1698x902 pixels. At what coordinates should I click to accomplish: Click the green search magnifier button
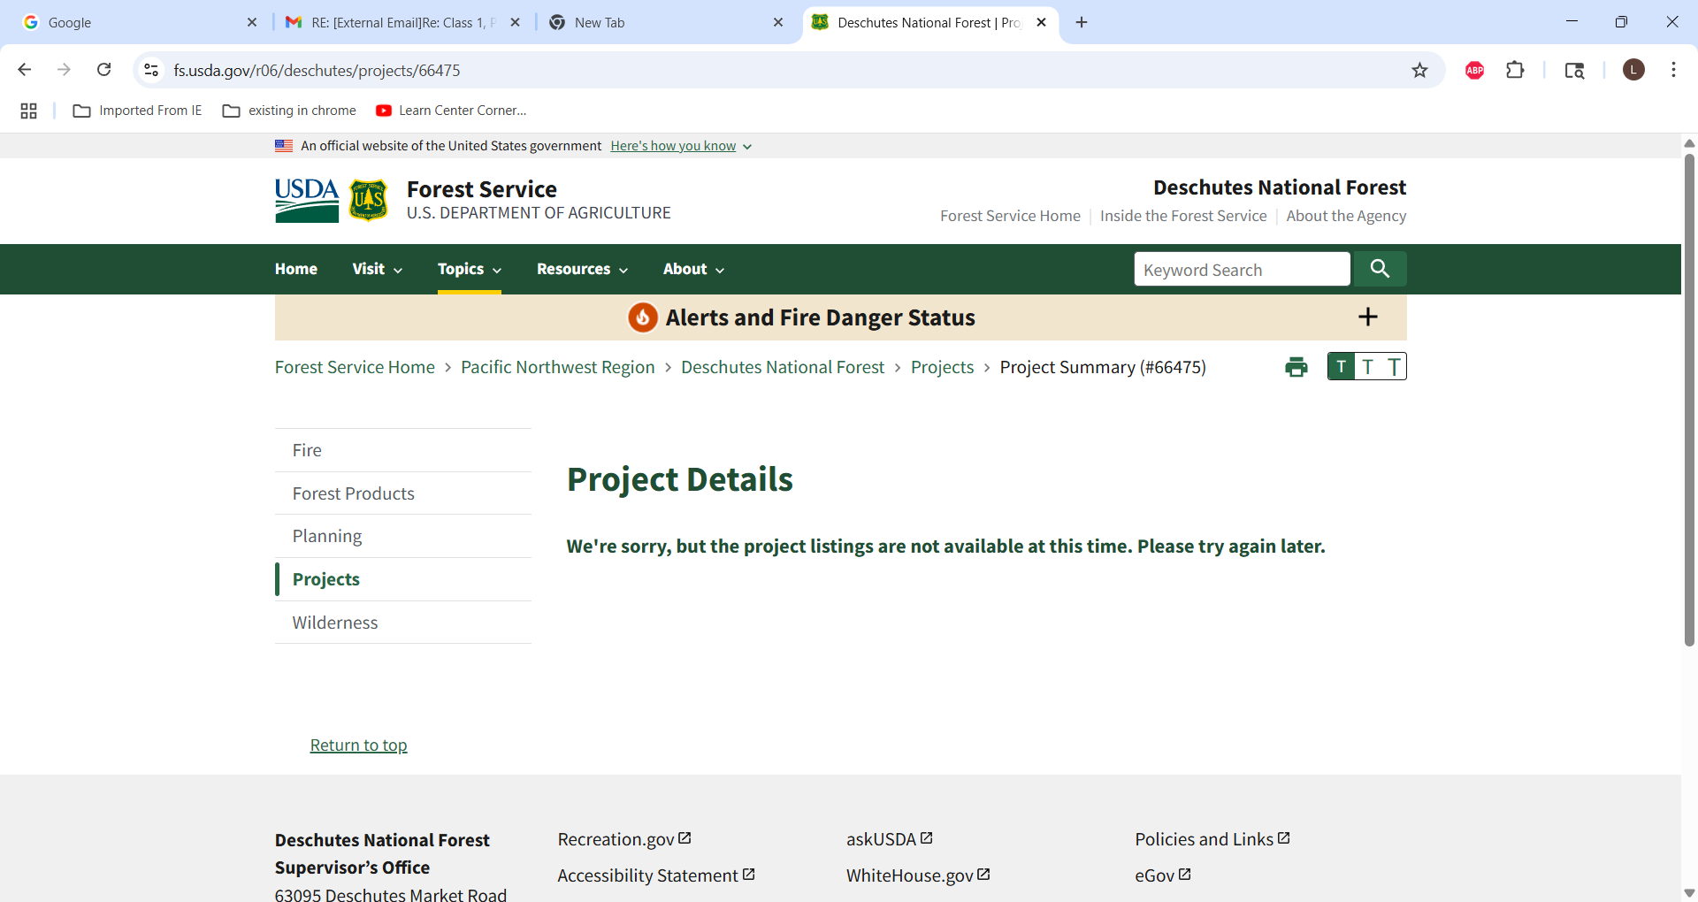tap(1380, 269)
